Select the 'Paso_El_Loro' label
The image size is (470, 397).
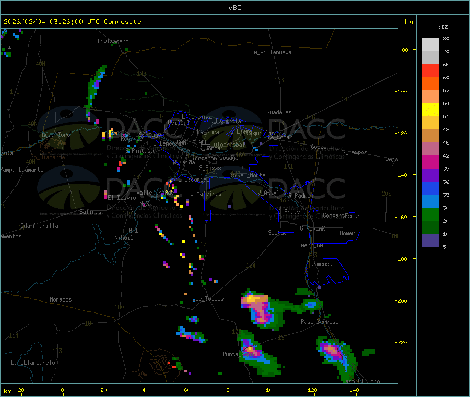[361, 381]
